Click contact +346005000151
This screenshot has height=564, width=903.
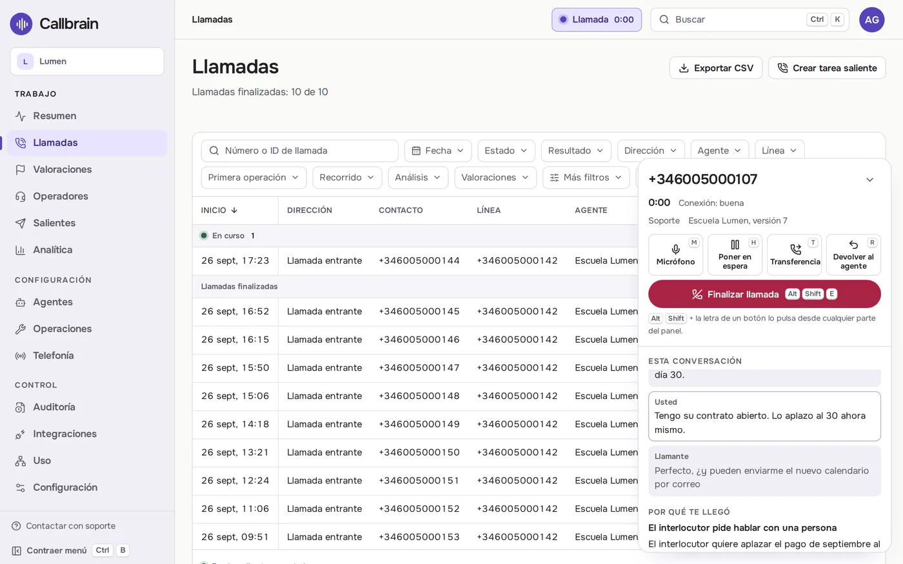coord(419,481)
